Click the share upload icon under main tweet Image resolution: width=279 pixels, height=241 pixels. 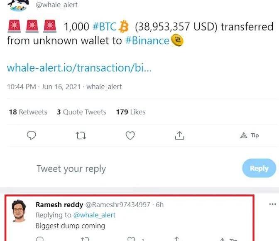pyautogui.click(x=179, y=136)
